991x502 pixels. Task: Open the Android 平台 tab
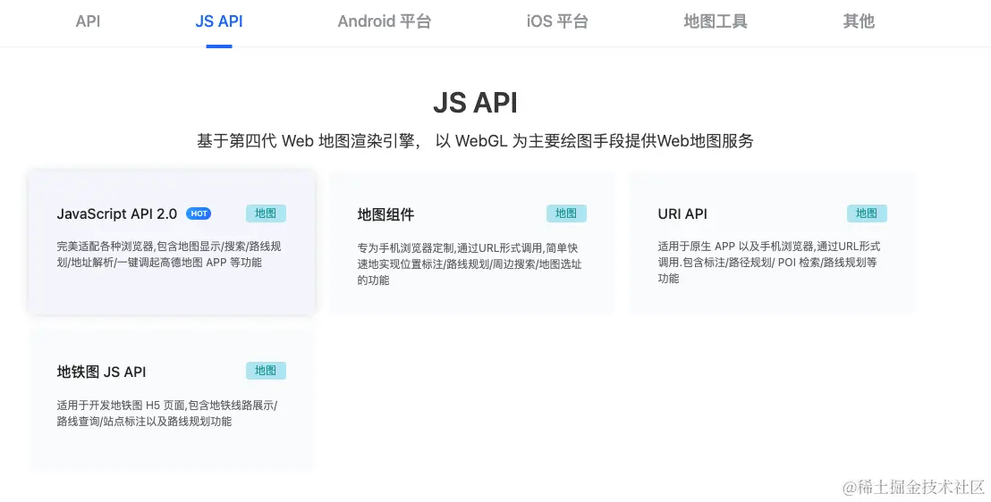click(385, 21)
